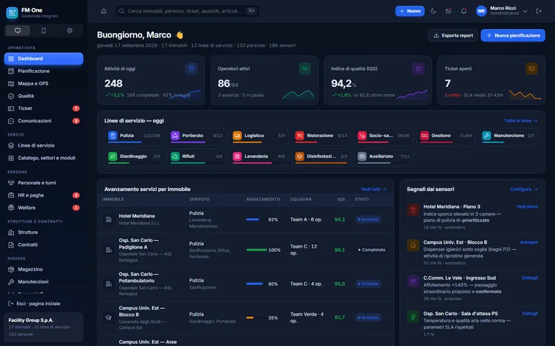Open the mail inbox icon
Image resolution: width=555 pixels, height=346 pixels.
448,11
